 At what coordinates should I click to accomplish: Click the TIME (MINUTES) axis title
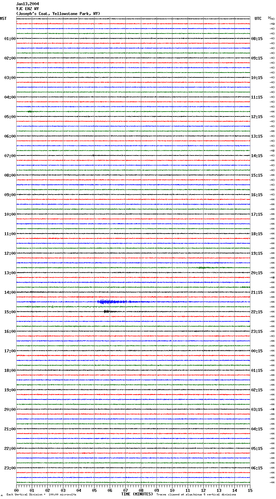(x=137, y=494)
